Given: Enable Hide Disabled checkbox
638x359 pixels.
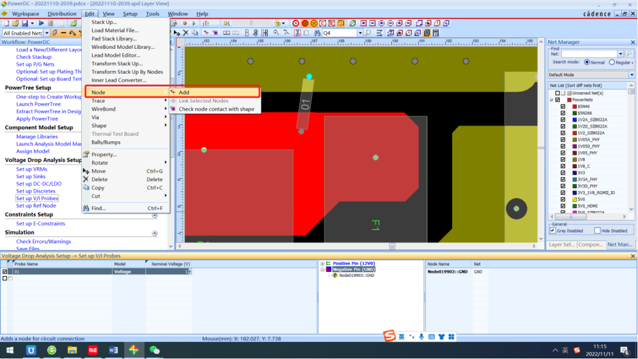Looking at the screenshot, I should [597, 231].
